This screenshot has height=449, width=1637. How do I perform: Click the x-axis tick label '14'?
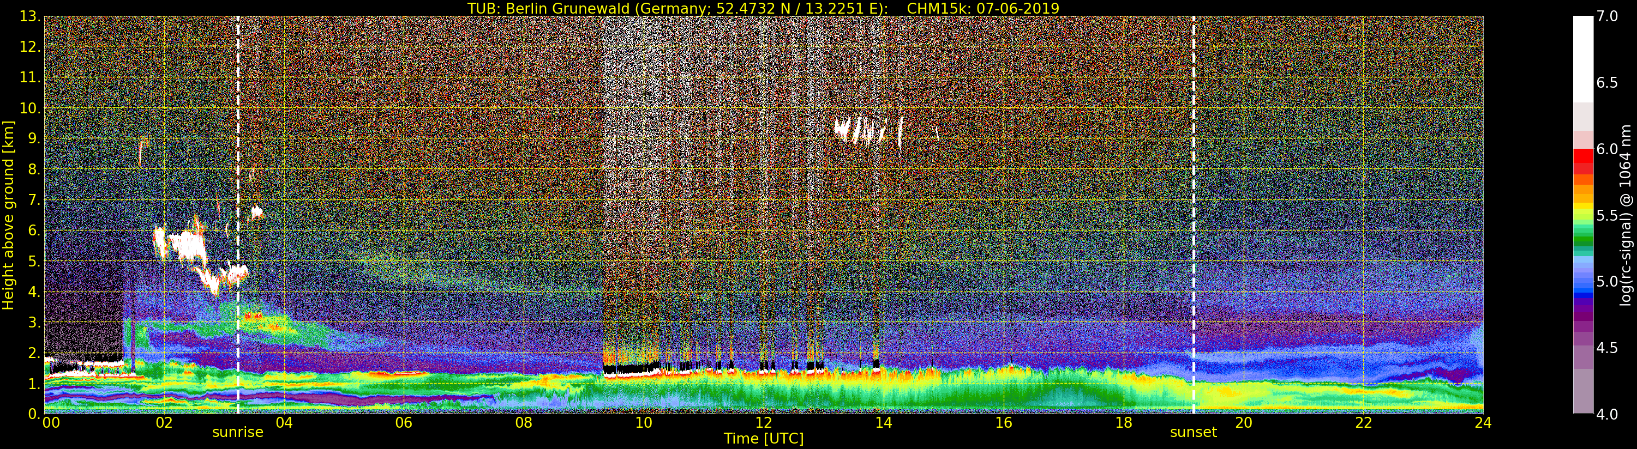click(x=883, y=423)
